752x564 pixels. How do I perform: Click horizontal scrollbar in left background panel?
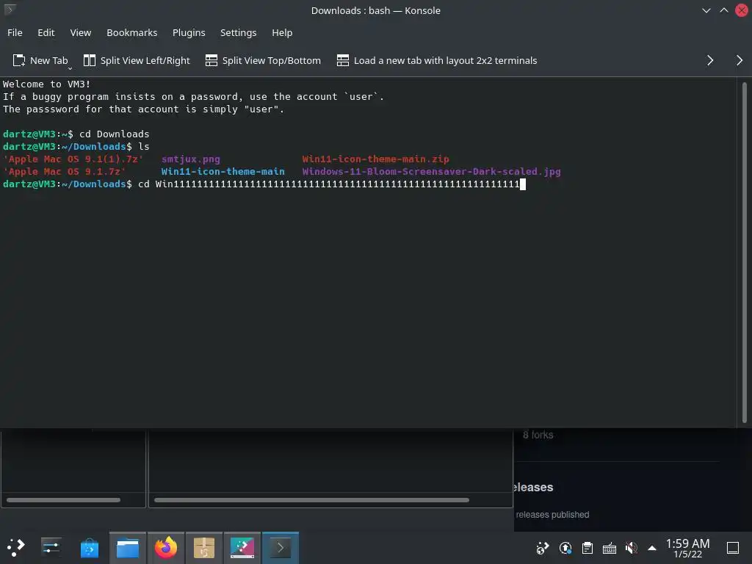coord(63,499)
